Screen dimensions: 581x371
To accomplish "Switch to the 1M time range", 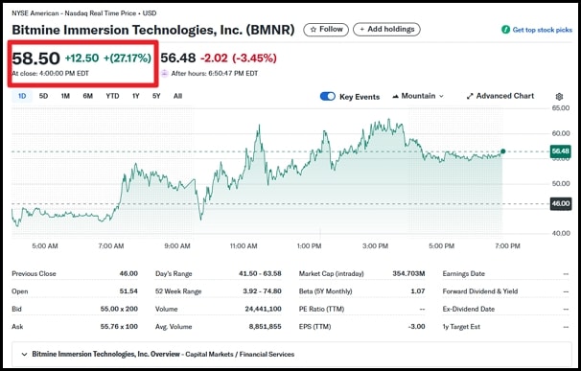I will [65, 96].
